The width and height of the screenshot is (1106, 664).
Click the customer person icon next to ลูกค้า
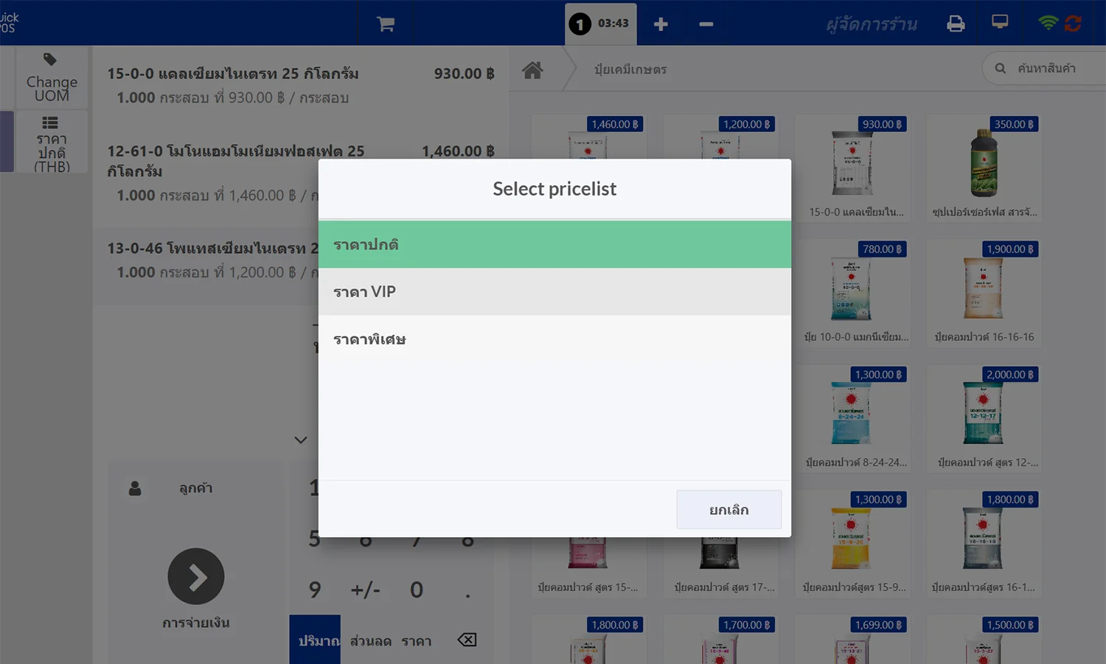136,488
